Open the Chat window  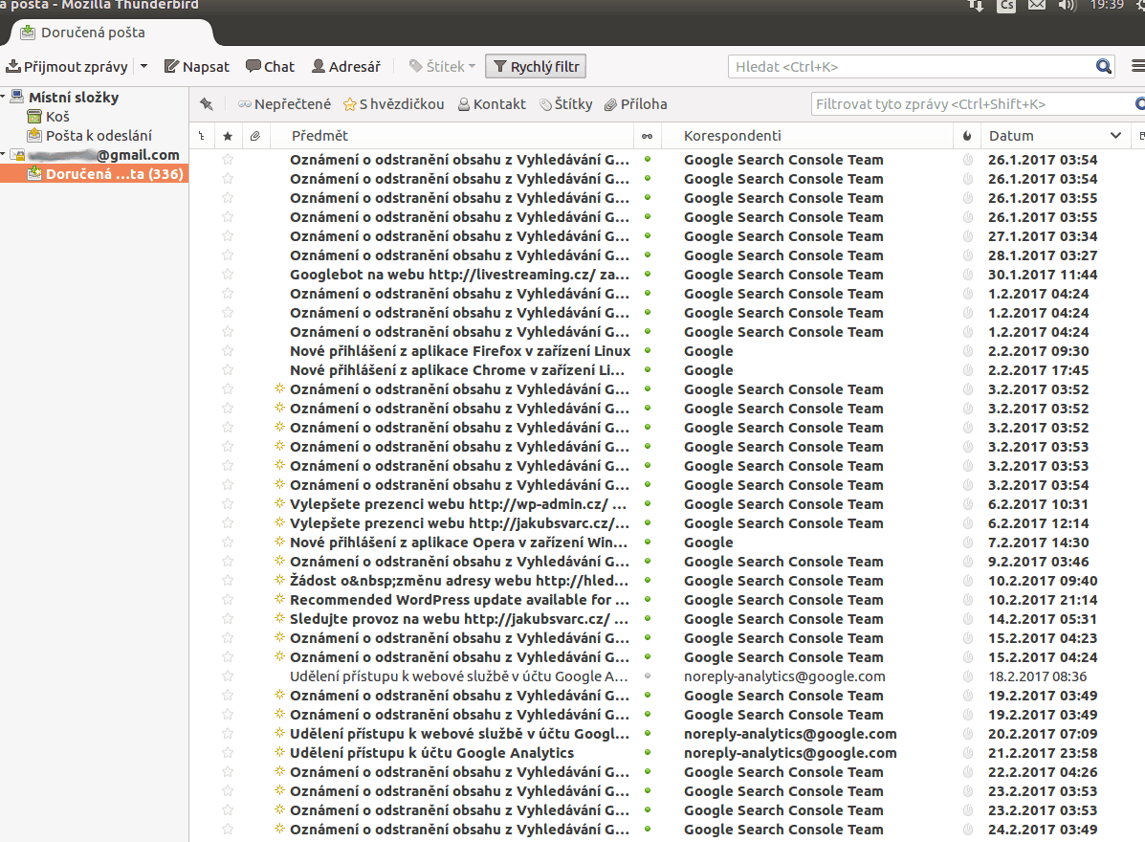tap(270, 66)
